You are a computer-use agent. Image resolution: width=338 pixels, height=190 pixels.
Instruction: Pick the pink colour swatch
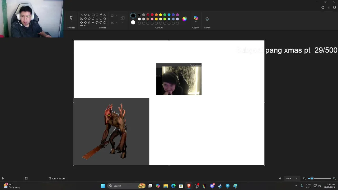point(152,19)
